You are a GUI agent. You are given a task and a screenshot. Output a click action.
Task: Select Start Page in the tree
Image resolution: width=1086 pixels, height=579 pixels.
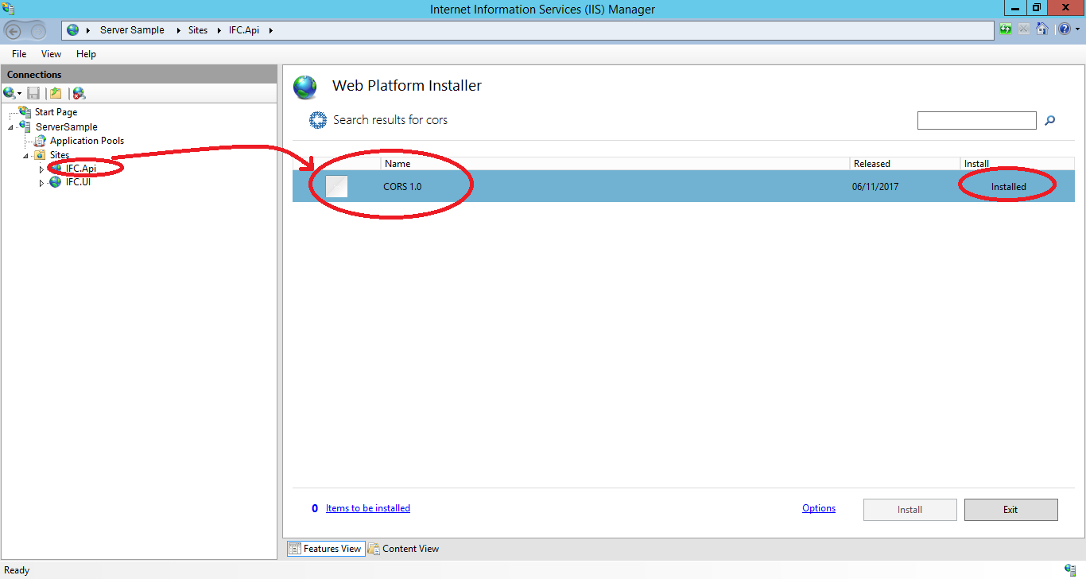(56, 112)
